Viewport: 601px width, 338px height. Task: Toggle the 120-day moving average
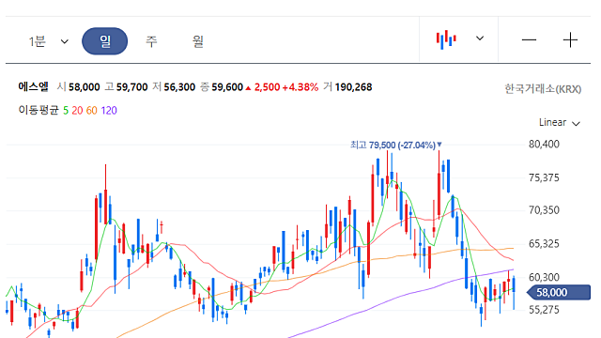pos(109,111)
